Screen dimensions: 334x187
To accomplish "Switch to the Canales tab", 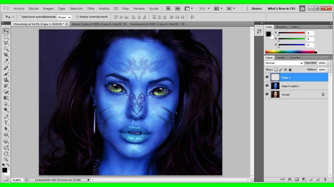I will [281, 58].
